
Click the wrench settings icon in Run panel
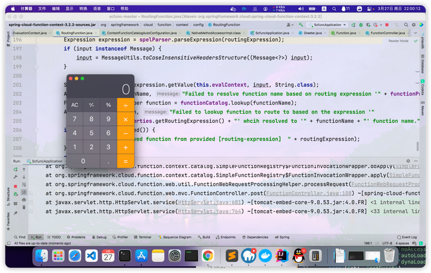[16, 177]
